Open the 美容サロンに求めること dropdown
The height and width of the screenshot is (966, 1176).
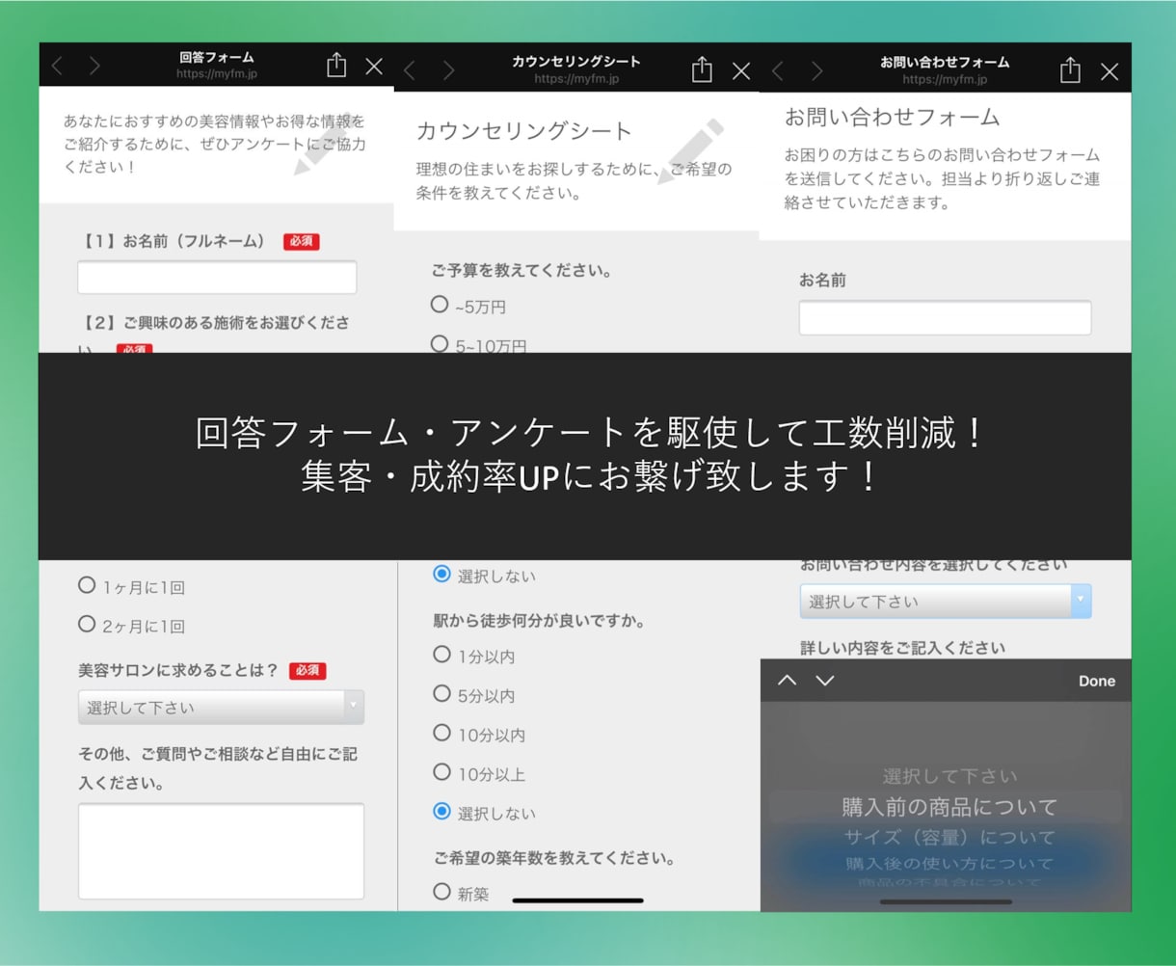pyautogui.click(x=222, y=708)
